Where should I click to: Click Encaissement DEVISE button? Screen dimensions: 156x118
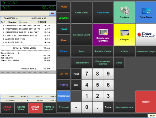coord(103,63)
